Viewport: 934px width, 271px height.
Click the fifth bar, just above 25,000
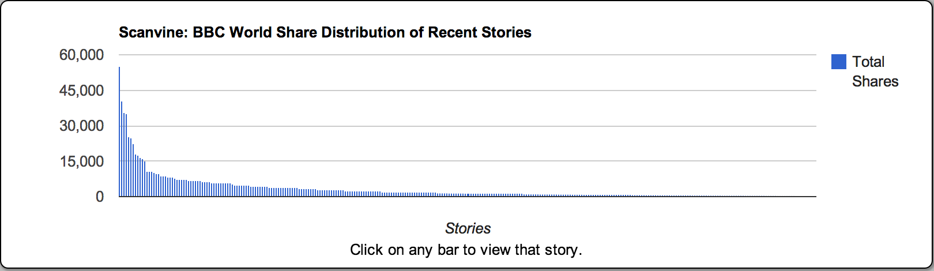[x=129, y=167]
